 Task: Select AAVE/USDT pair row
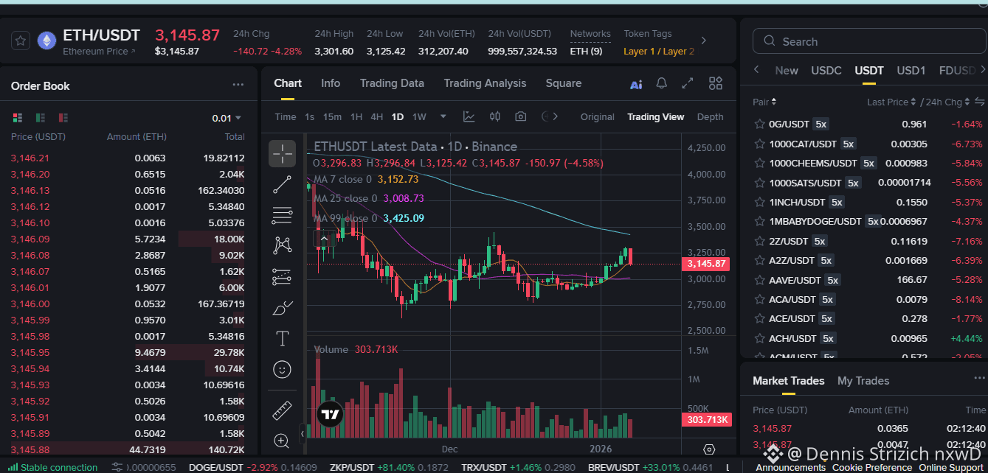pos(868,280)
